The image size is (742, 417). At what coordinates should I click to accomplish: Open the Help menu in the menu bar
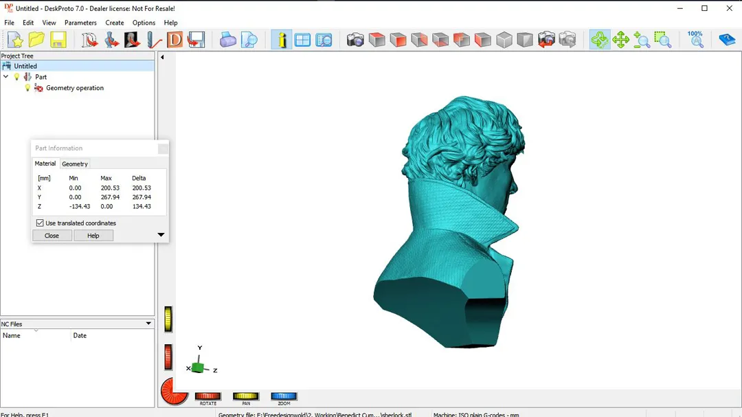coord(170,23)
